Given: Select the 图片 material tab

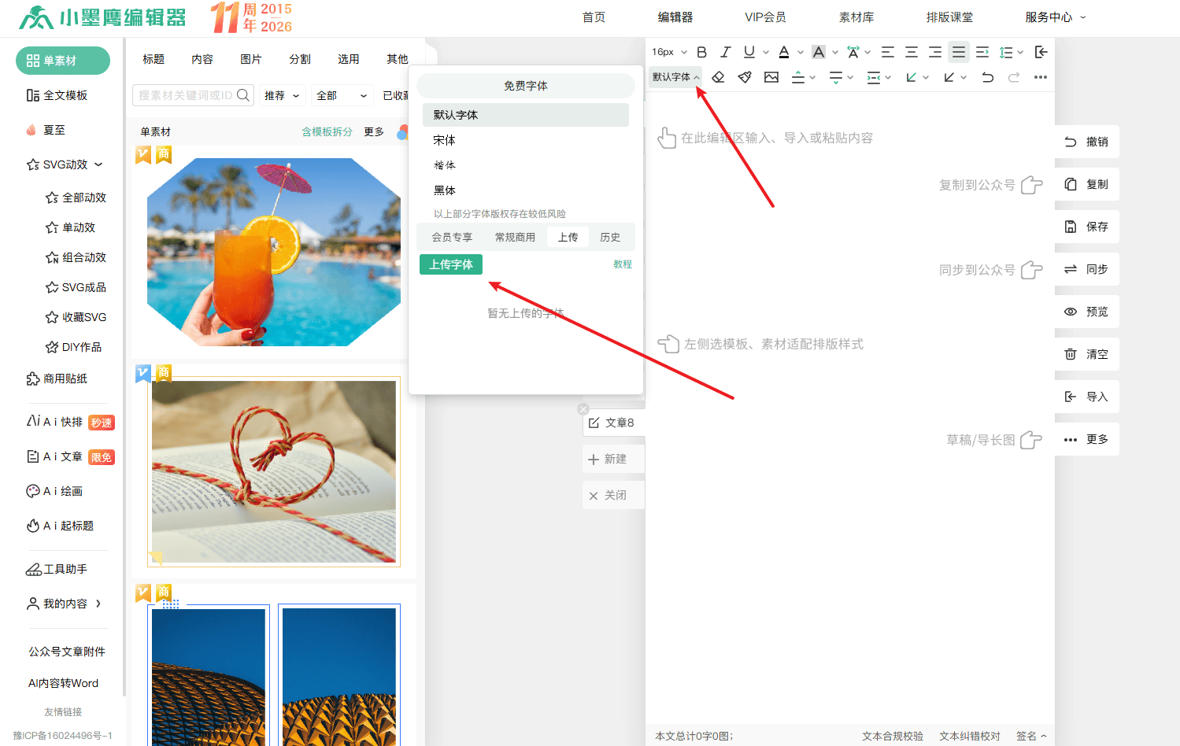Looking at the screenshot, I should point(251,59).
